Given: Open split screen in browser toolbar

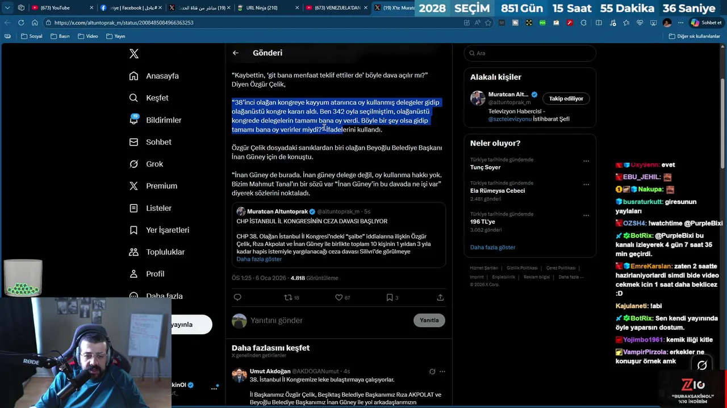Looking at the screenshot, I should (599, 23).
